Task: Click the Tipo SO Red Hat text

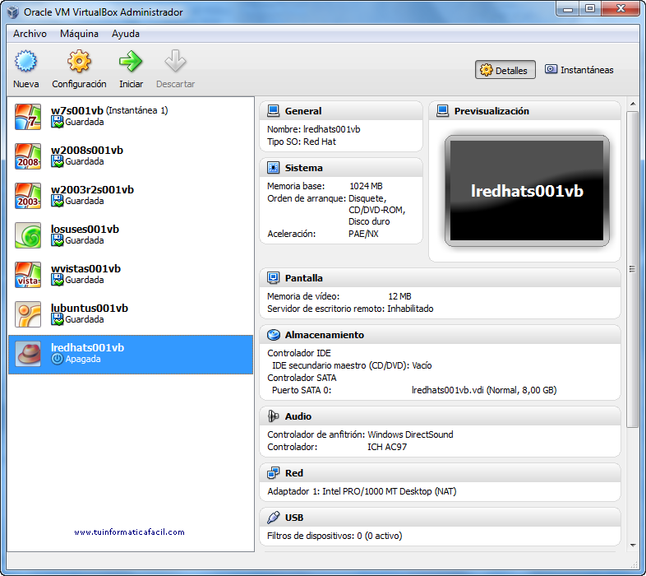Action: coord(302,142)
